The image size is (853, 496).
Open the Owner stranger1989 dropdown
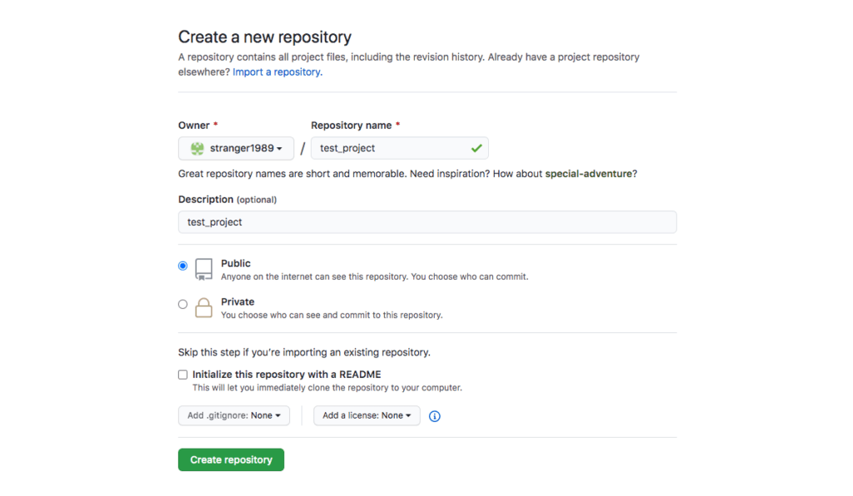(236, 148)
